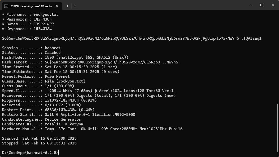
Task: Click the rockyou.txt filename text
Action: pyautogui.click(x=46, y=15)
